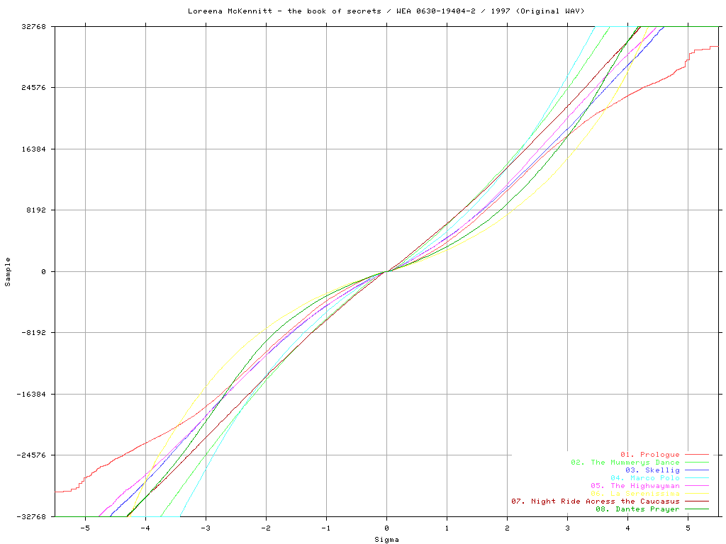
Task: Click the y-axis tick label -32768
Action: 31,516
